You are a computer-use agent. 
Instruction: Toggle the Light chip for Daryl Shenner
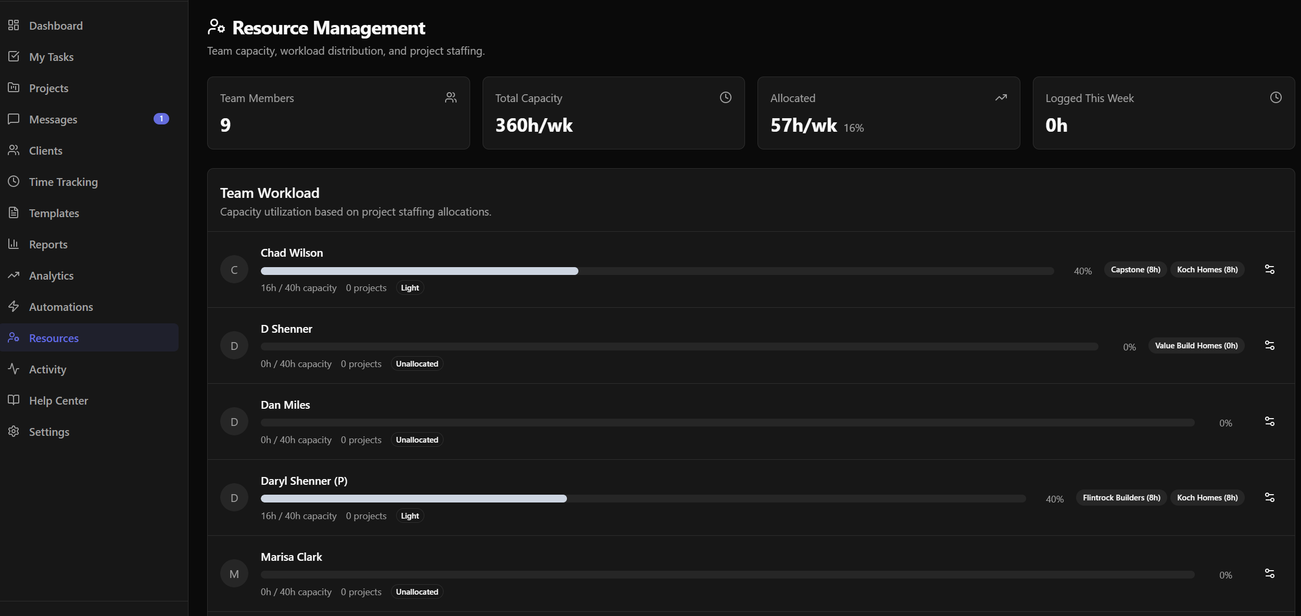[x=409, y=516]
